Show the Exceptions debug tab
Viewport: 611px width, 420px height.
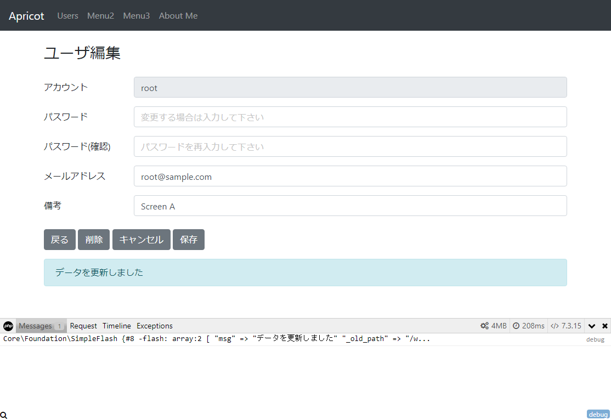[155, 326]
